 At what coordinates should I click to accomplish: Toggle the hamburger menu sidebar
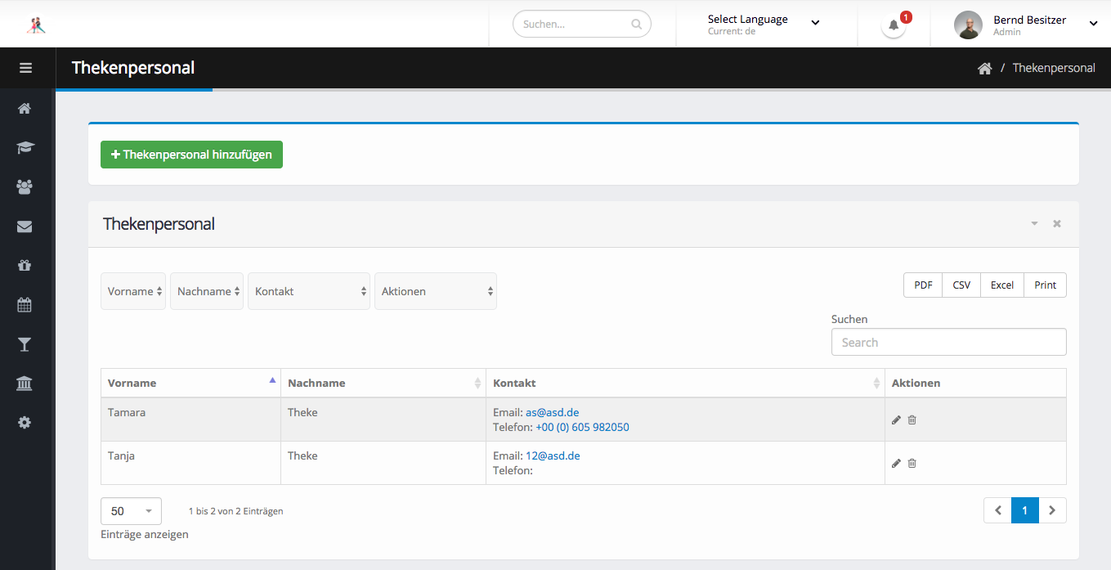coord(25,68)
